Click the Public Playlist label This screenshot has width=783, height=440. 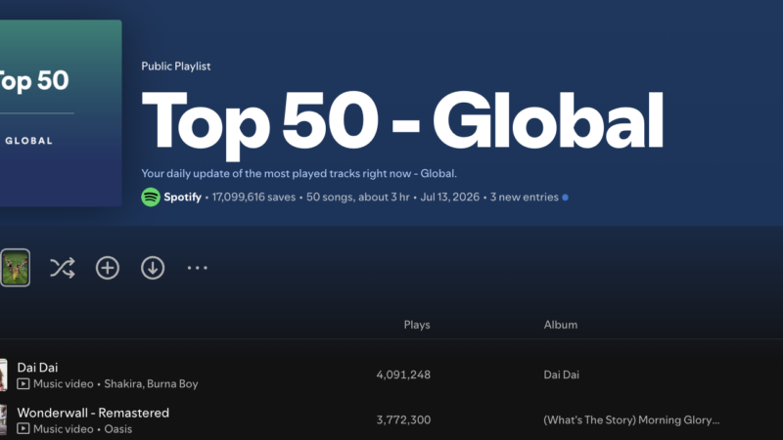(176, 66)
